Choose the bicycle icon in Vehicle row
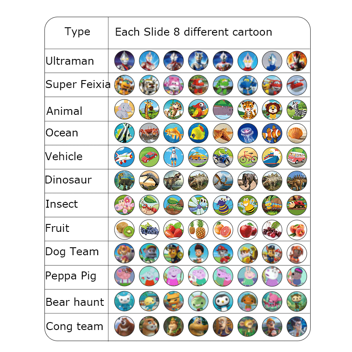352x352 pixels. click(x=247, y=157)
